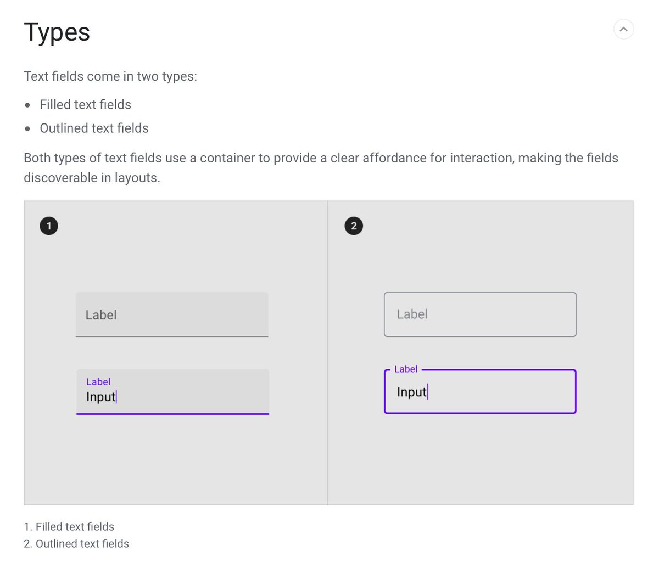Click the focused filled text field containing Input
This screenshot has height=573, width=659.
tap(172, 392)
